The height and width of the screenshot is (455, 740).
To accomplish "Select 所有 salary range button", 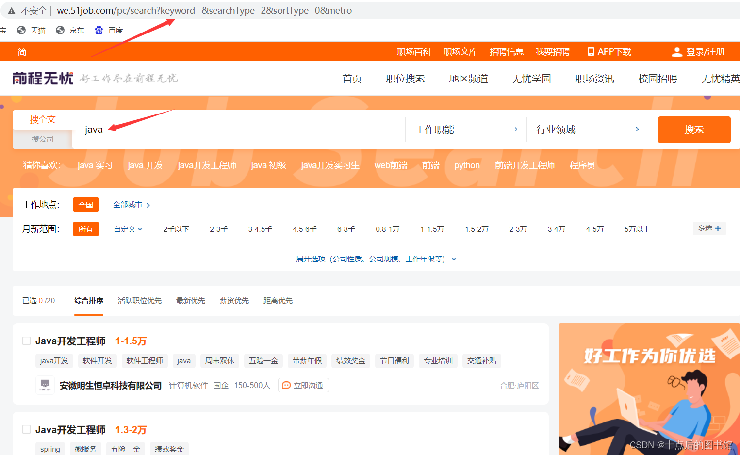I will pyautogui.click(x=86, y=229).
